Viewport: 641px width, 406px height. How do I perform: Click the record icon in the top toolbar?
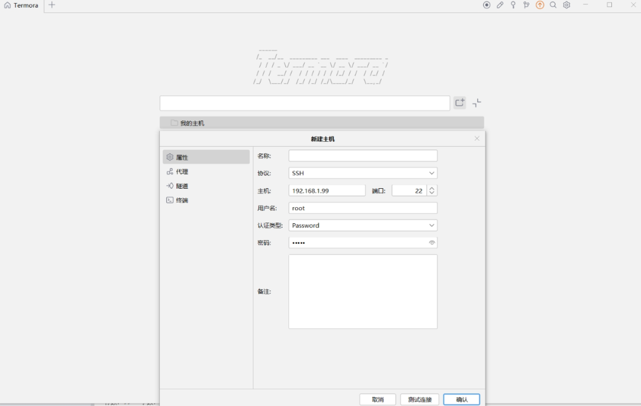(487, 5)
